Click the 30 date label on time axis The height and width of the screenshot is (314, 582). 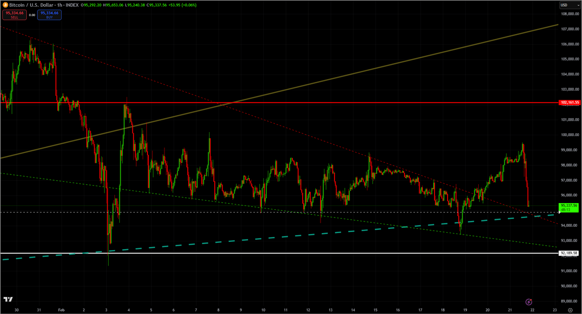click(16, 309)
